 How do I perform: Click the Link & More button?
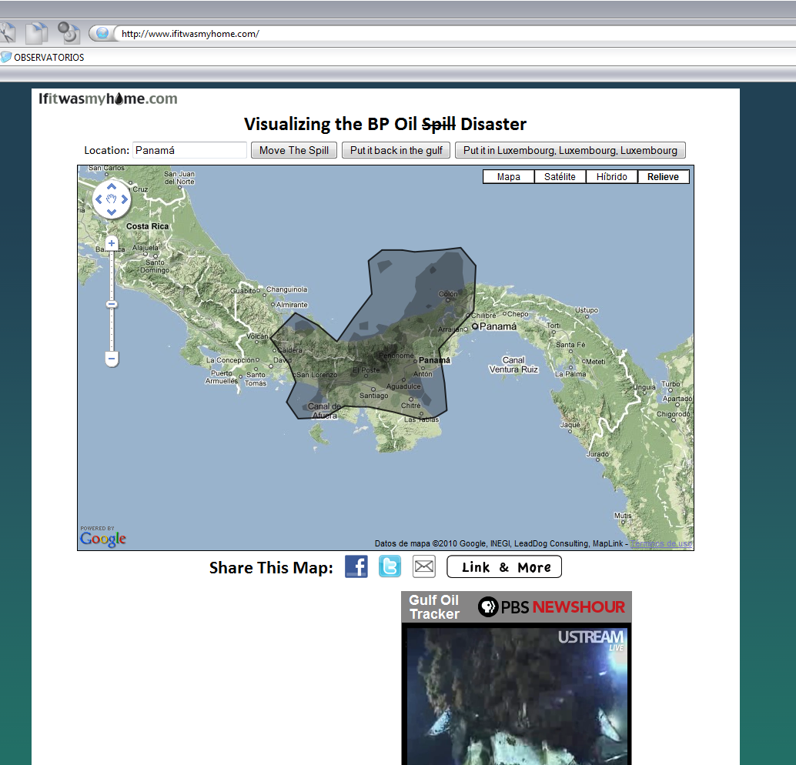(504, 566)
